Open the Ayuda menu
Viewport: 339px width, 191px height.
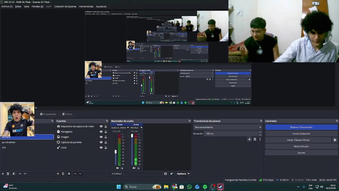pyautogui.click(x=101, y=6)
